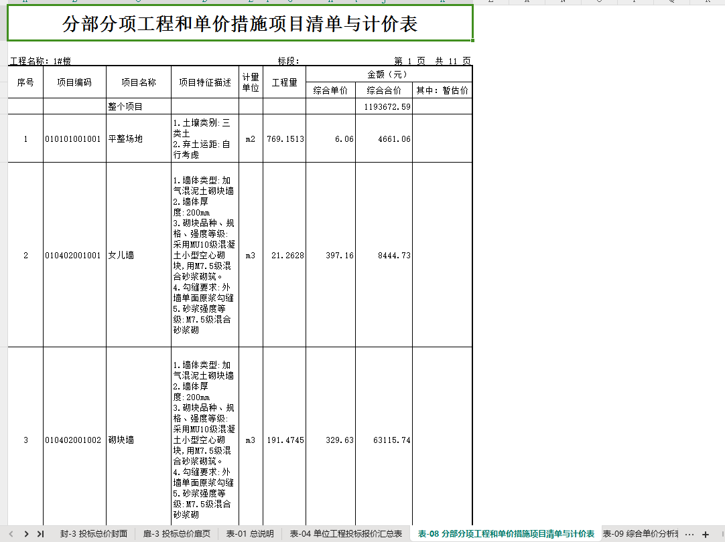Select the 计量单位 header cell

pos(251,82)
